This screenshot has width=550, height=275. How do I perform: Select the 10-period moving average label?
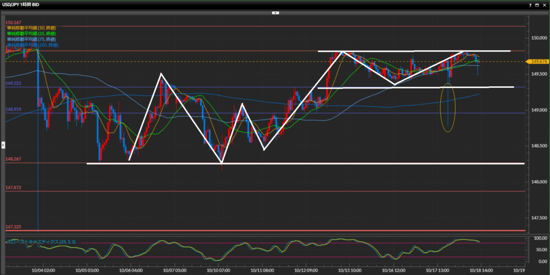coord(29,27)
